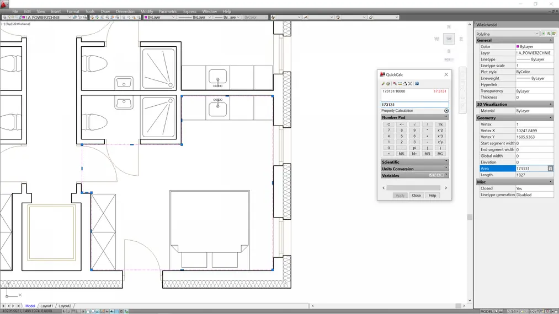Viewport: 559px width, 314px height.
Task: Click the Layer Properties manager icon
Action: tap(4, 17)
